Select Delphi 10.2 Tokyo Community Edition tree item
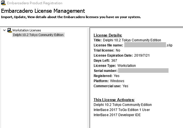 pos(38,35)
